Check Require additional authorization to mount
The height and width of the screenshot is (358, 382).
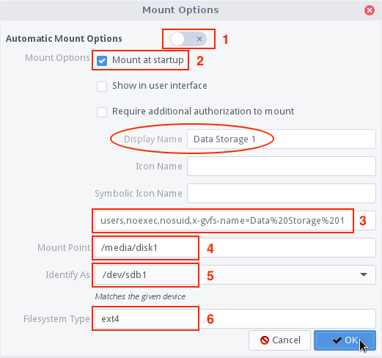pos(102,112)
